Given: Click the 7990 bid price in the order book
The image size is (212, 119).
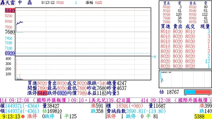Looking at the screenshot, I should pos(166,18).
